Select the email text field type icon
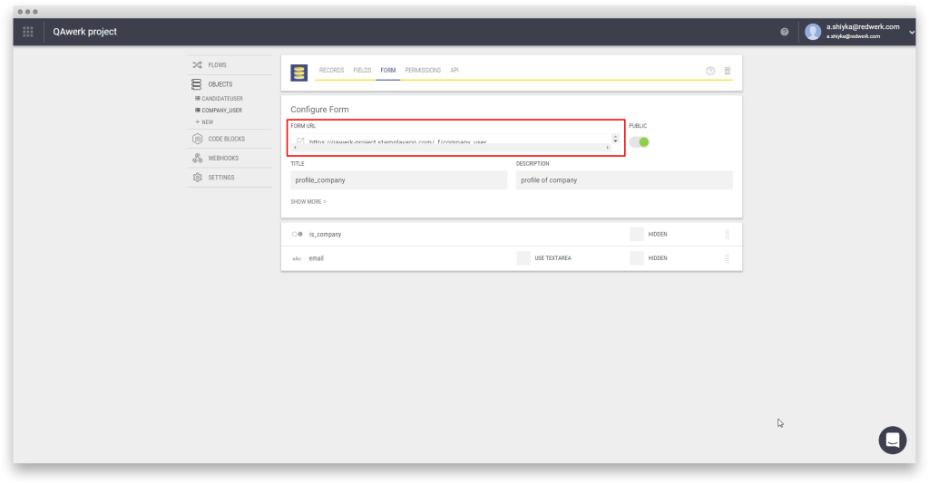The image size is (929, 484). (x=297, y=258)
